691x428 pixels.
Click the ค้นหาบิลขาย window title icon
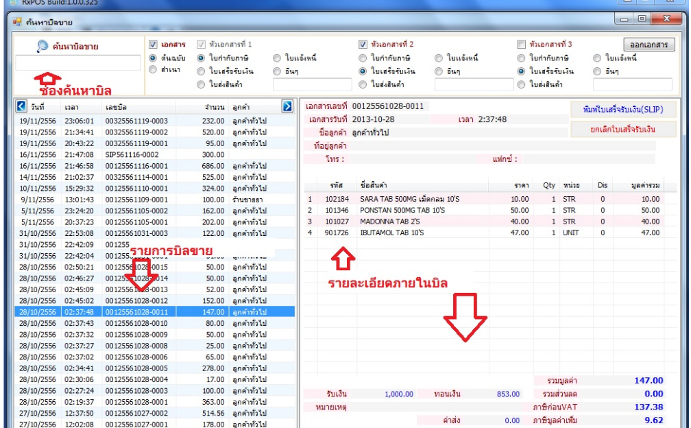click(x=17, y=21)
